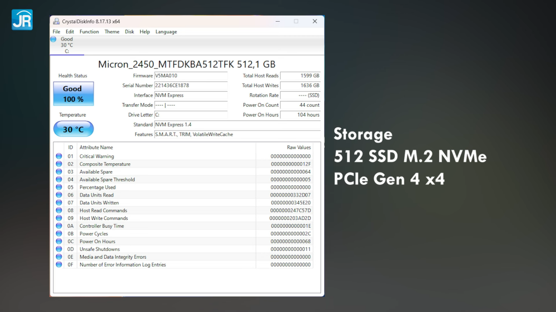Click the status circle for Composite Temperature
The image size is (556, 312).
tap(59, 164)
